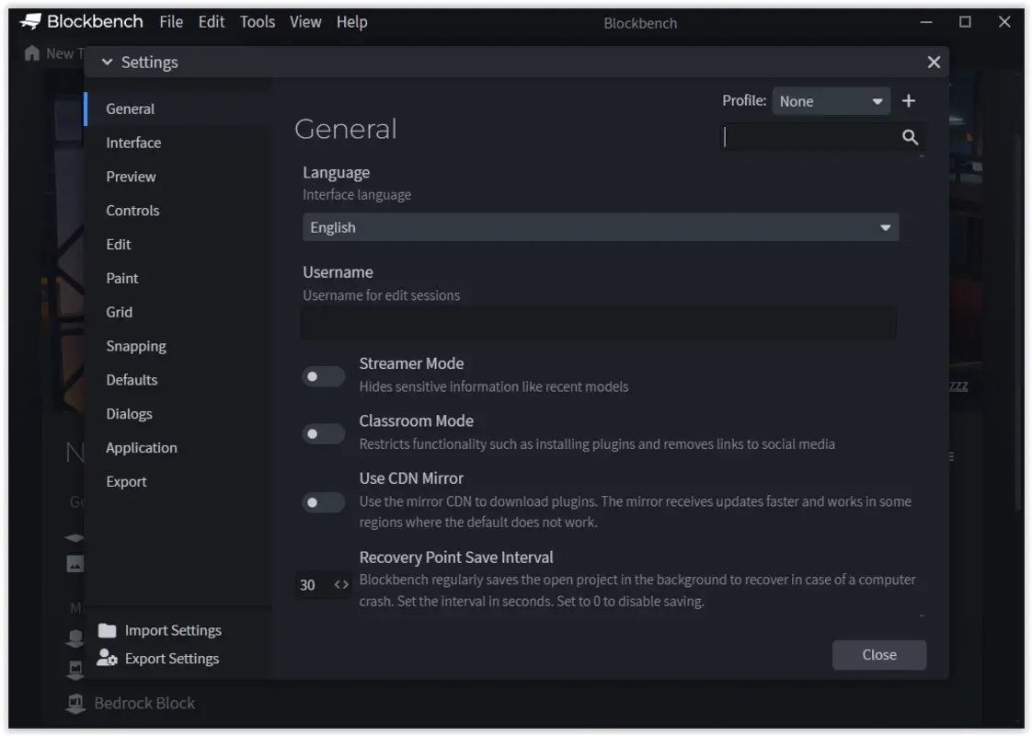The height and width of the screenshot is (736, 1032).
Task: Click the Blockbench logo in the titlebar
Action: (x=29, y=21)
